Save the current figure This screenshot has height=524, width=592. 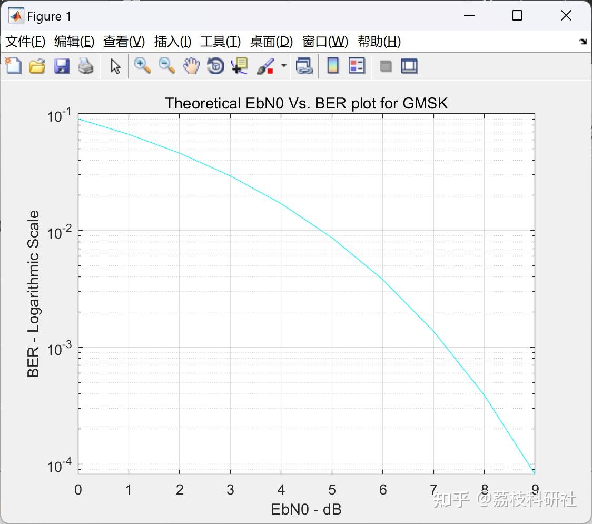click(62, 66)
